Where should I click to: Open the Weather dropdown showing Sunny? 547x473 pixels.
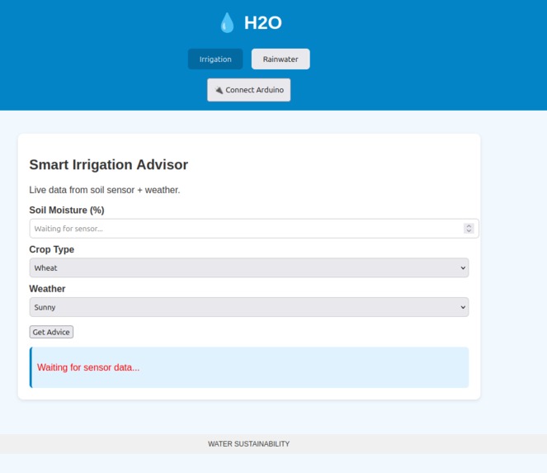click(x=249, y=307)
